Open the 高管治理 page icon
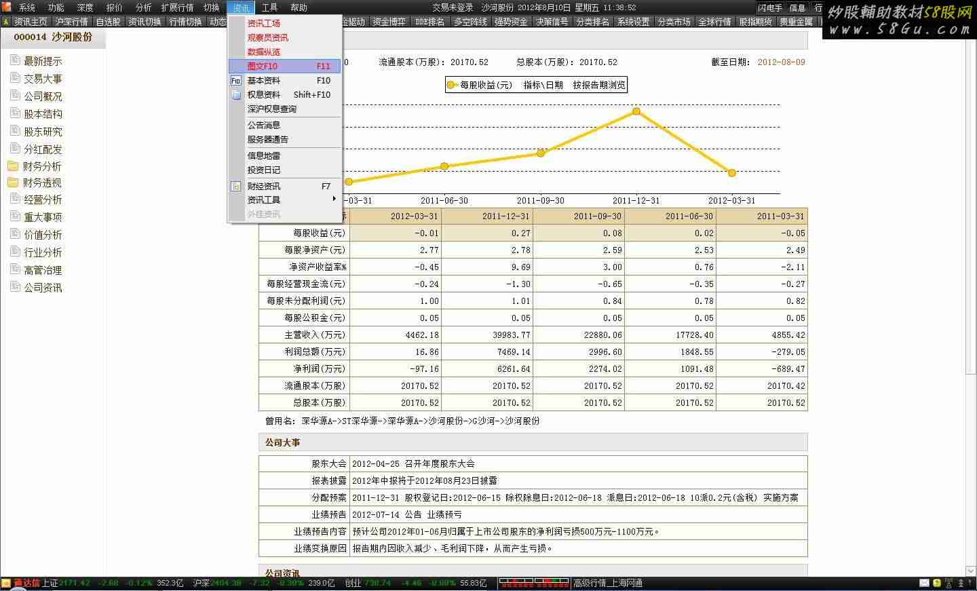This screenshot has height=591, width=977. [x=15, y=269]
